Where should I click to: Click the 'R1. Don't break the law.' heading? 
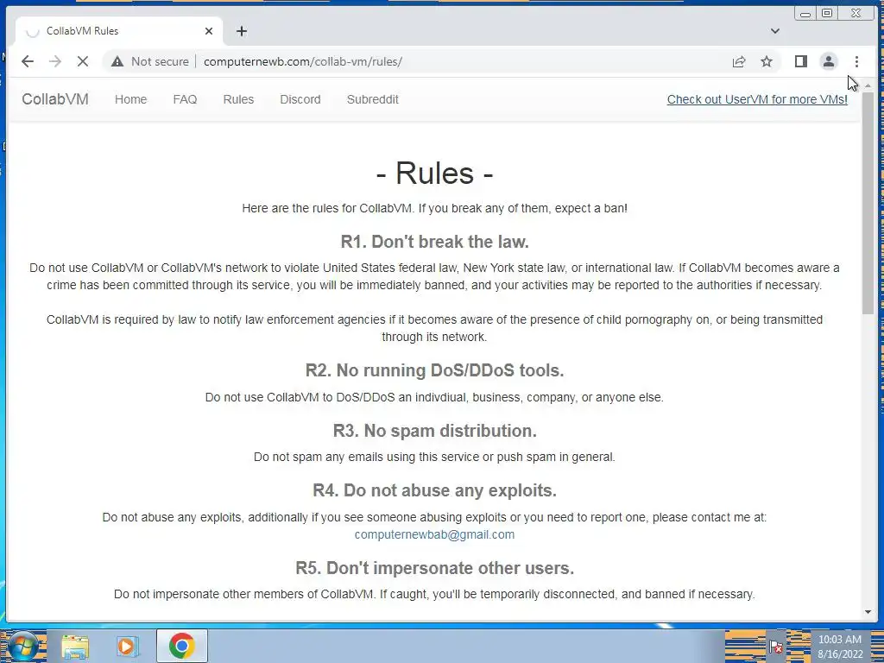pyautogui.click(x=435, y=242)
